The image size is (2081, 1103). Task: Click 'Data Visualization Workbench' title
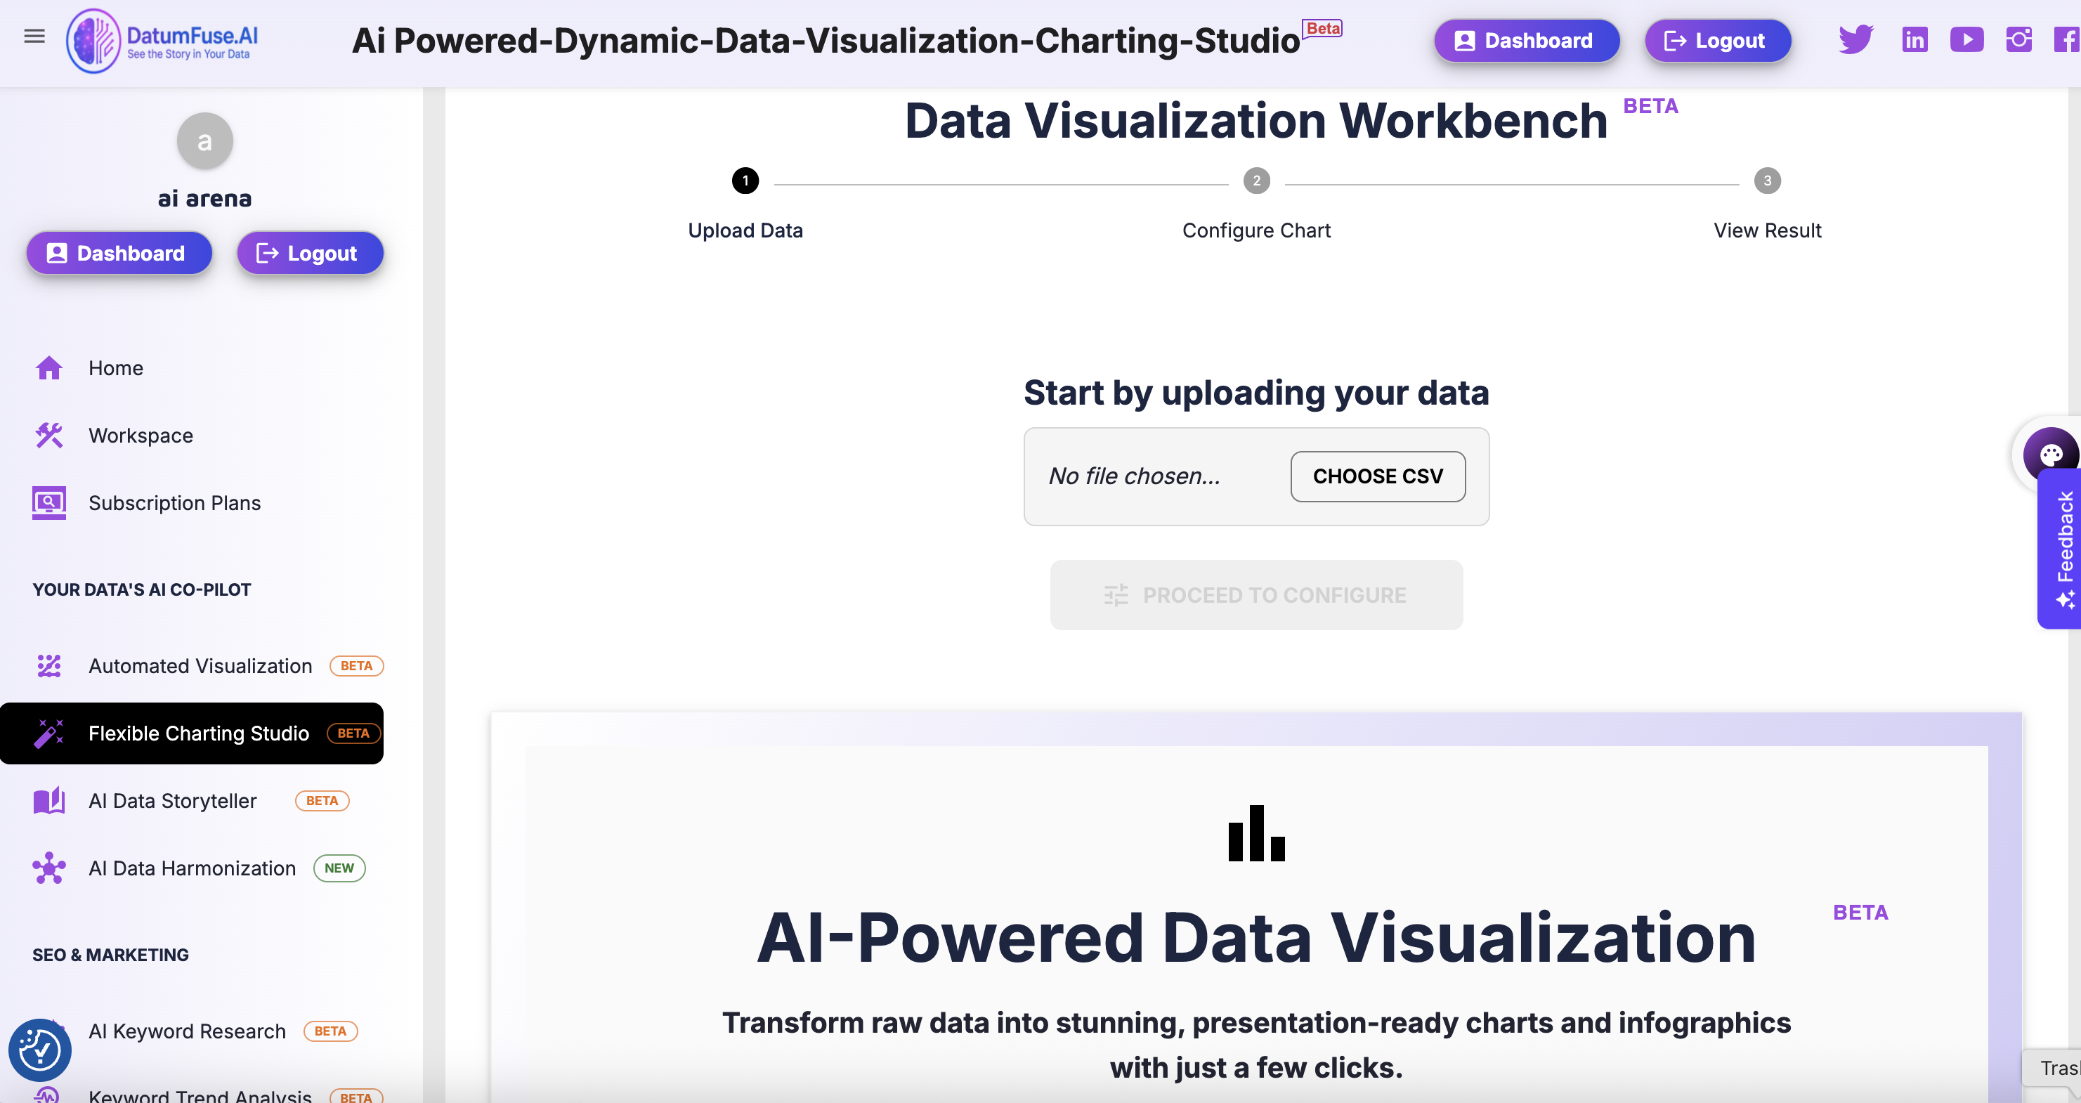coord(1256,120)
